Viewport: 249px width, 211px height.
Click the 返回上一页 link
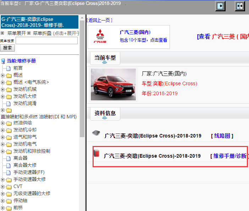coord(100,20)
